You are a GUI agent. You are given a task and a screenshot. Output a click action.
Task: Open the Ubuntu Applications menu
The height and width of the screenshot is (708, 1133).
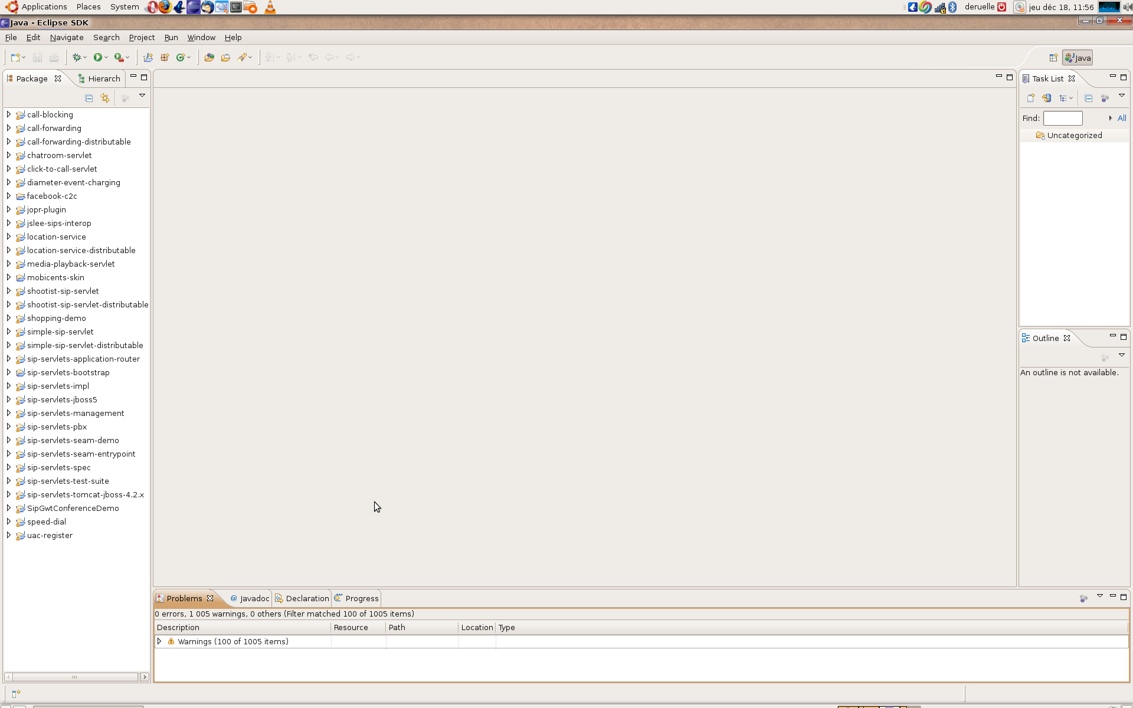pyautogui.click(x=37, y=6)
